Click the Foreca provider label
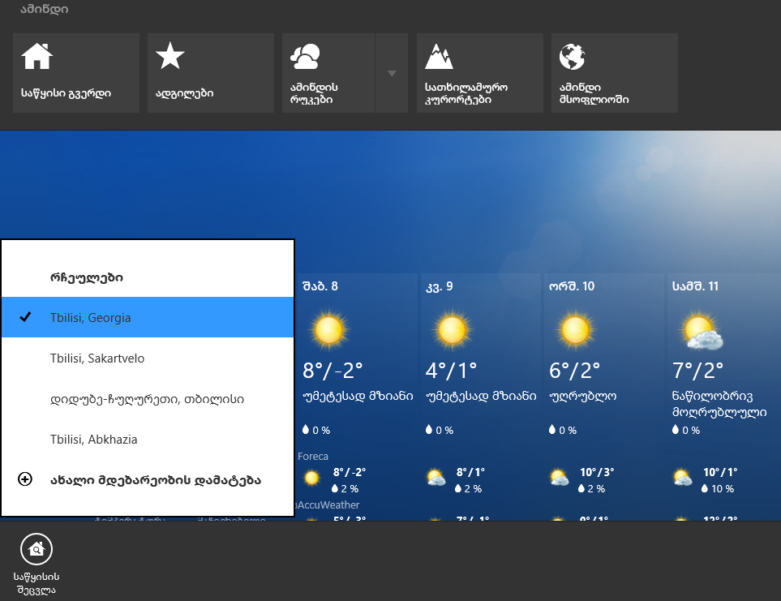 [x=313, y=456]
